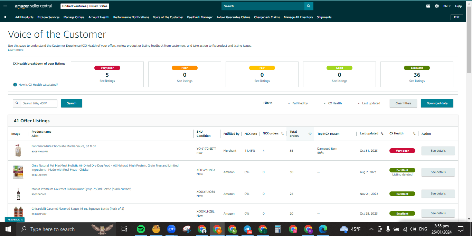Go to Add Products menu
Screen dimensions: 472x236
click(24, 17)
